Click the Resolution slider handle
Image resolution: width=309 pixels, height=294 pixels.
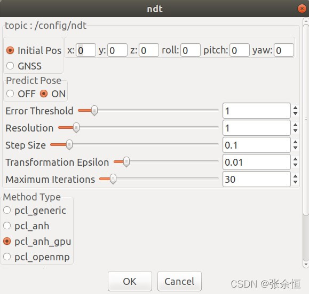pyautogui.click(x=76, y=128)
